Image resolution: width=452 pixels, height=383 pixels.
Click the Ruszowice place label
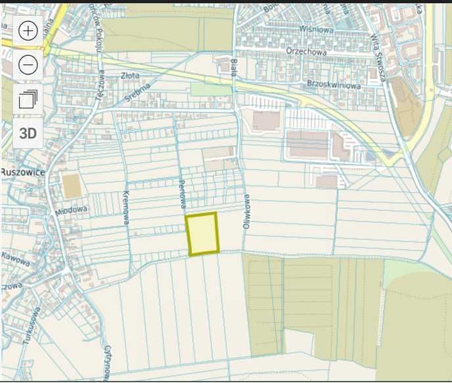(23, 172)
